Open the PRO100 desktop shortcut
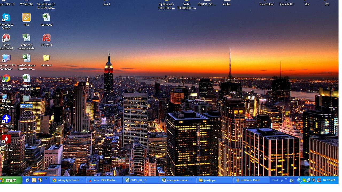The height and width of the screenshot is (192, 342). (x=6, y=119)
